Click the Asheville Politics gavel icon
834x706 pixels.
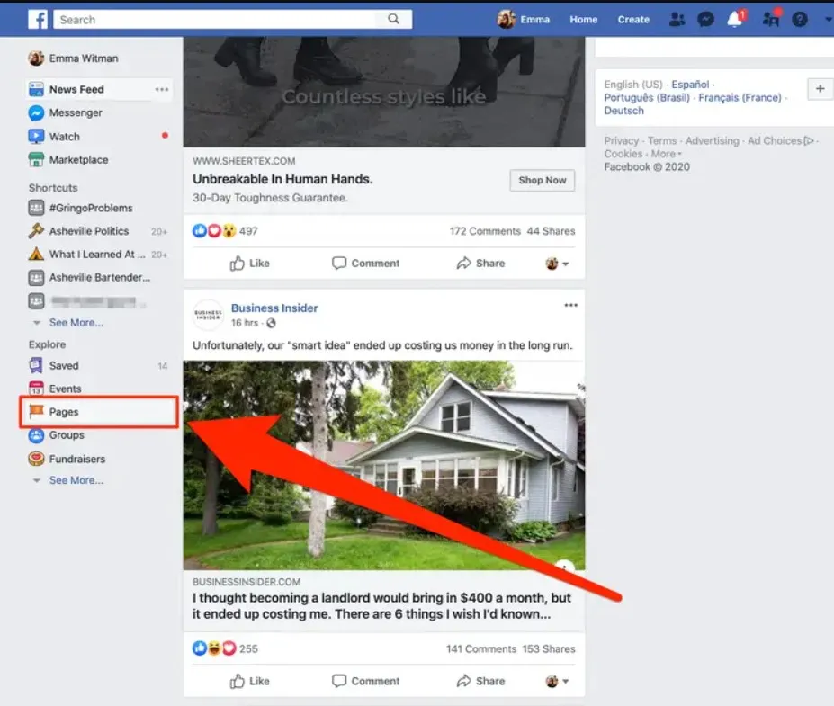pos(36,231)
